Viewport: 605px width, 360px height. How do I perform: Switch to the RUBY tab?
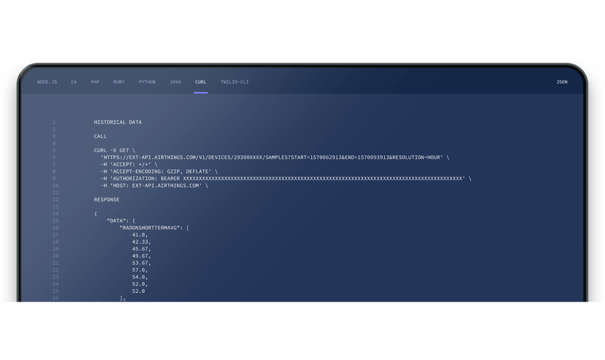[119, 82]
